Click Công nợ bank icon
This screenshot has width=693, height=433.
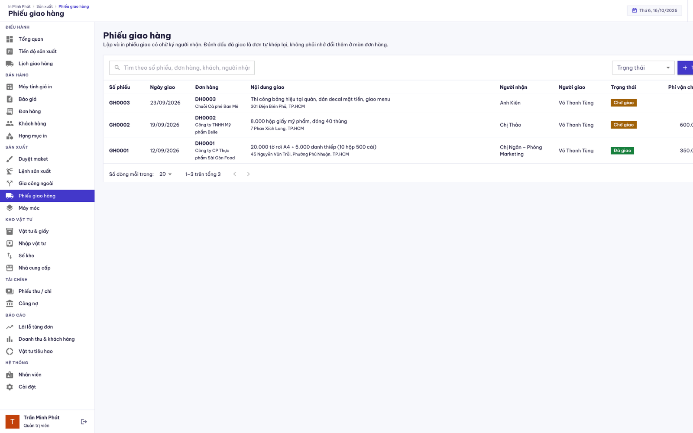10,304
